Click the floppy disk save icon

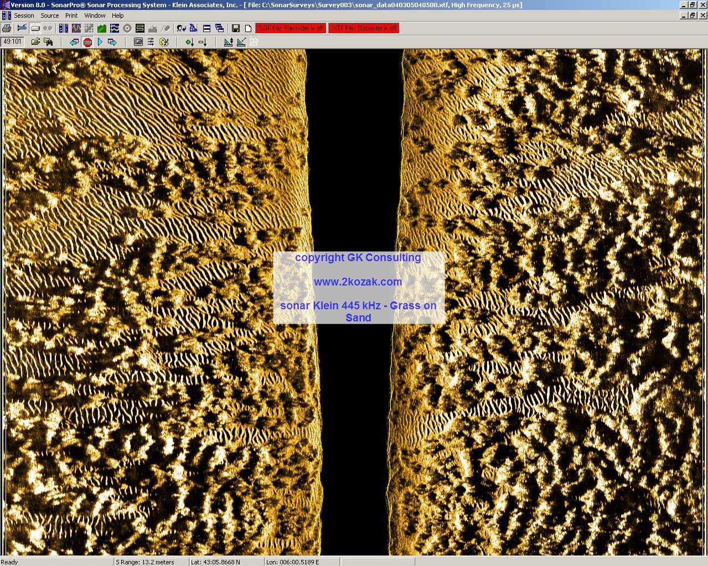[236, 28]
